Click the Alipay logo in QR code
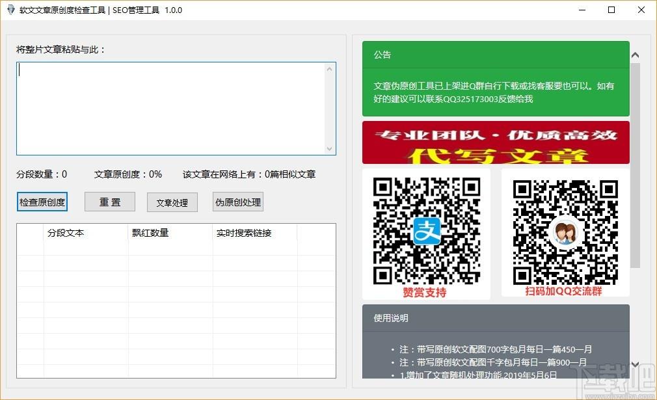This screenshot has width=657, height=400. pos(427,231)
